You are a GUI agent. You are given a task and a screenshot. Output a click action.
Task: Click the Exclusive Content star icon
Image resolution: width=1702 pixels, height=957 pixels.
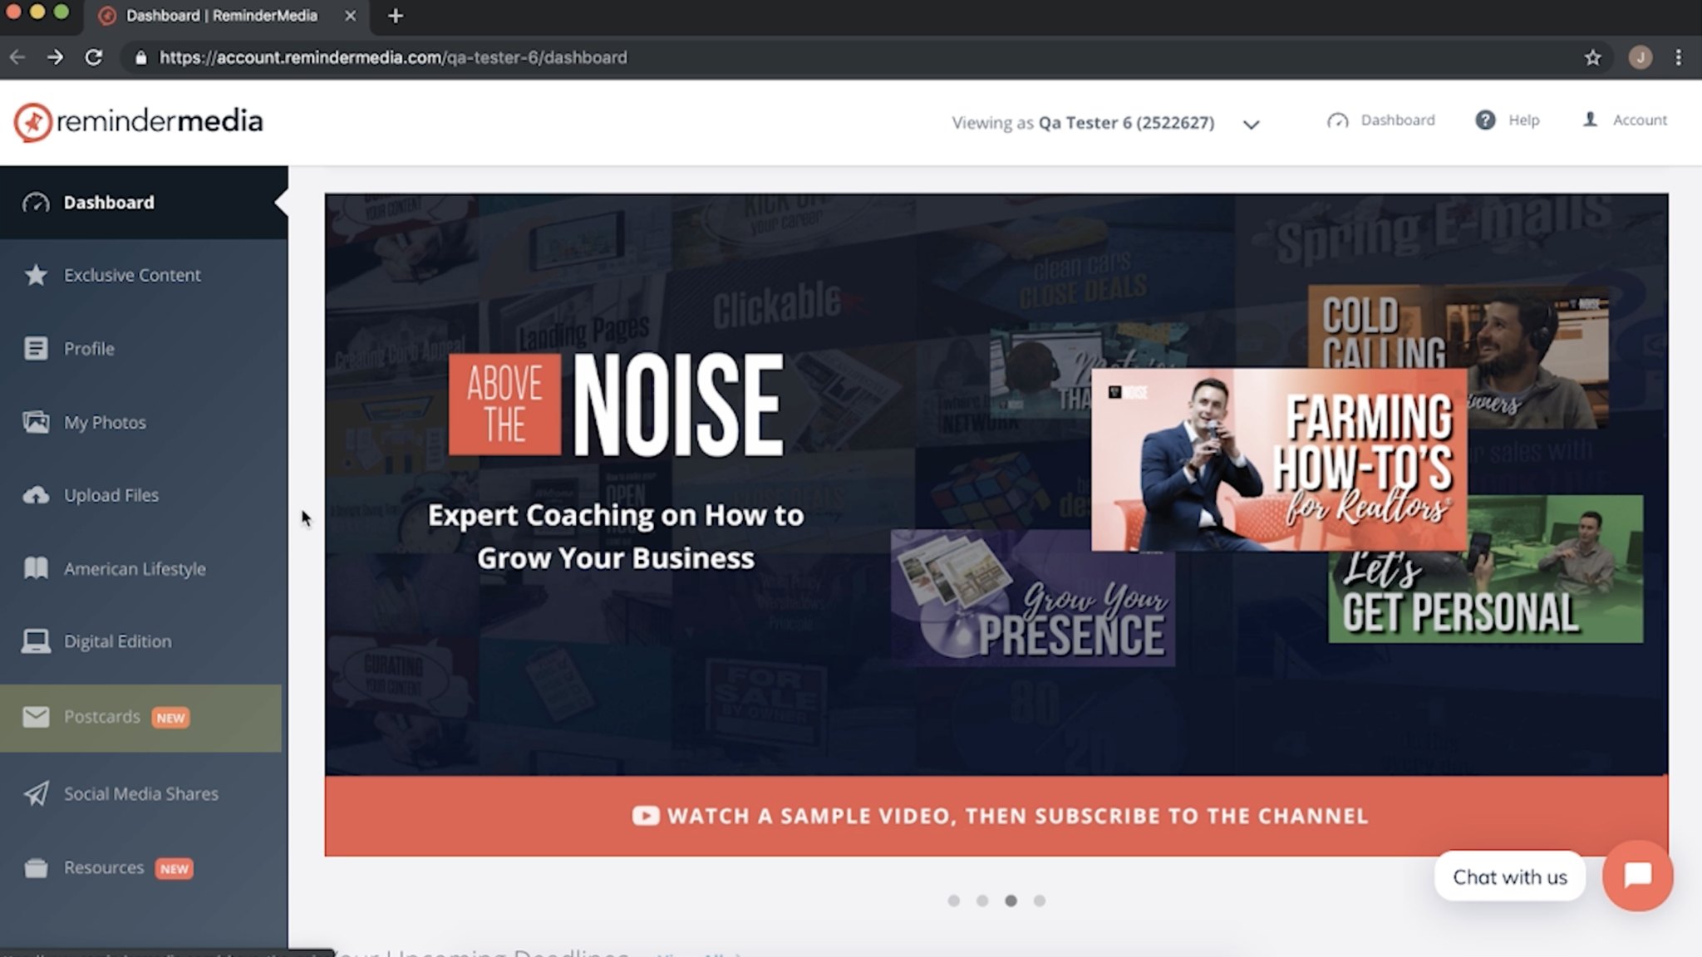[36, 275]
